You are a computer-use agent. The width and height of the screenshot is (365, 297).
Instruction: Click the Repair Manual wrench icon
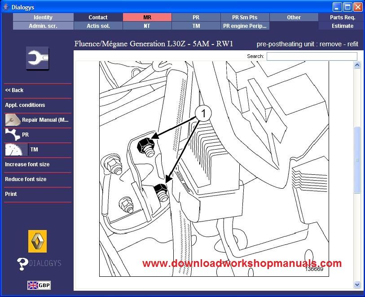(13, 120)
